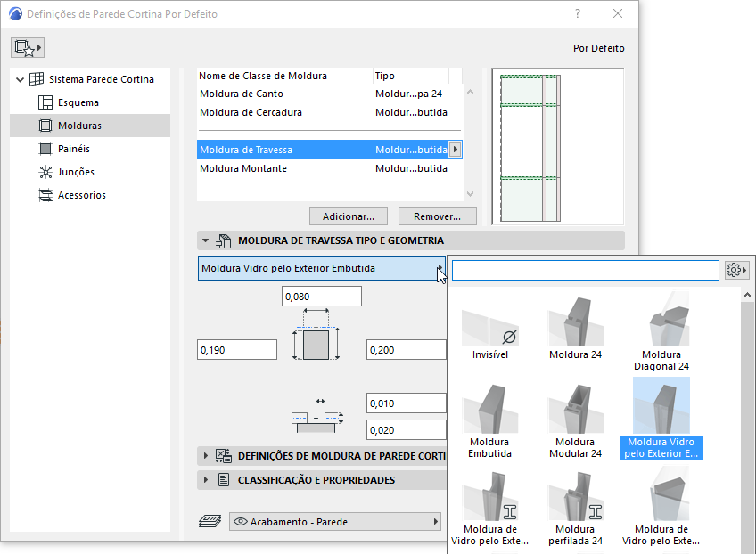Collapse Moldura de Travessa Tipo e Geometria panel
756x554 pixels.
click(x=206, y=240)
